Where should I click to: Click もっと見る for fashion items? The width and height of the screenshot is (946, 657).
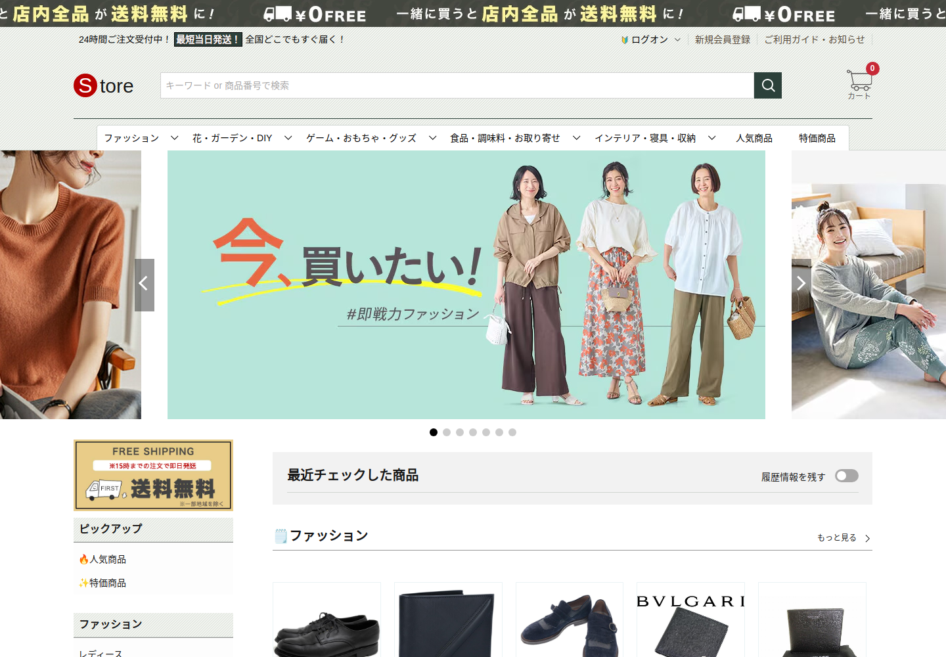(x=837, y=538)
